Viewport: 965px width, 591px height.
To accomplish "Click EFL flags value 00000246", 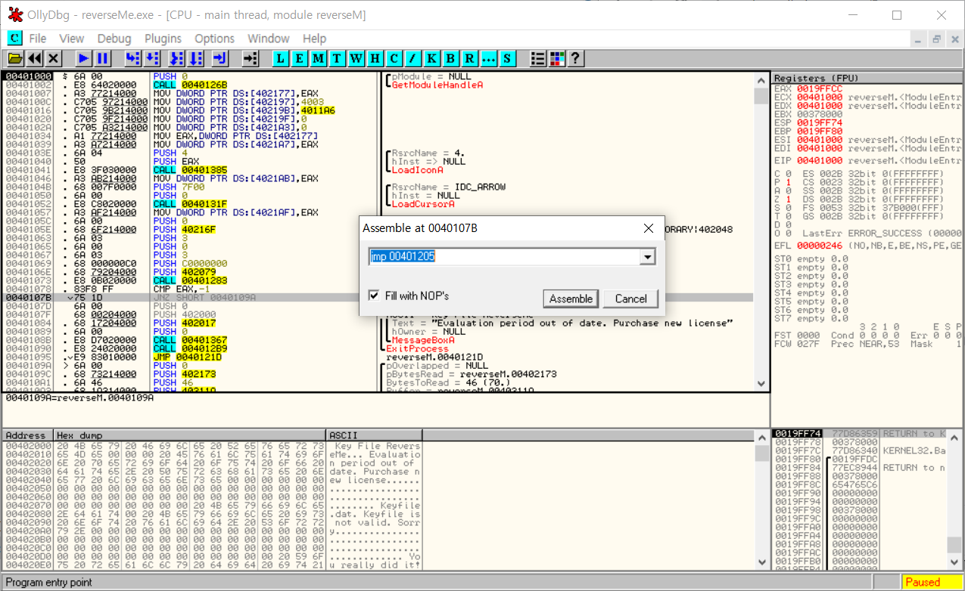I will [819, 246].
